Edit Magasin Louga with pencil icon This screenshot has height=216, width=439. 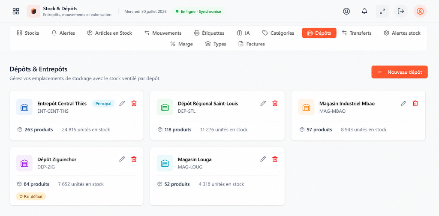263,159
